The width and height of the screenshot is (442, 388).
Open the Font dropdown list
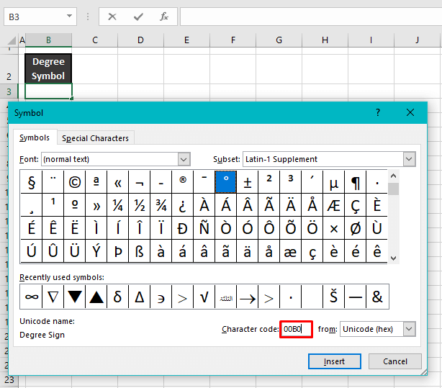[x=184, y=159]
